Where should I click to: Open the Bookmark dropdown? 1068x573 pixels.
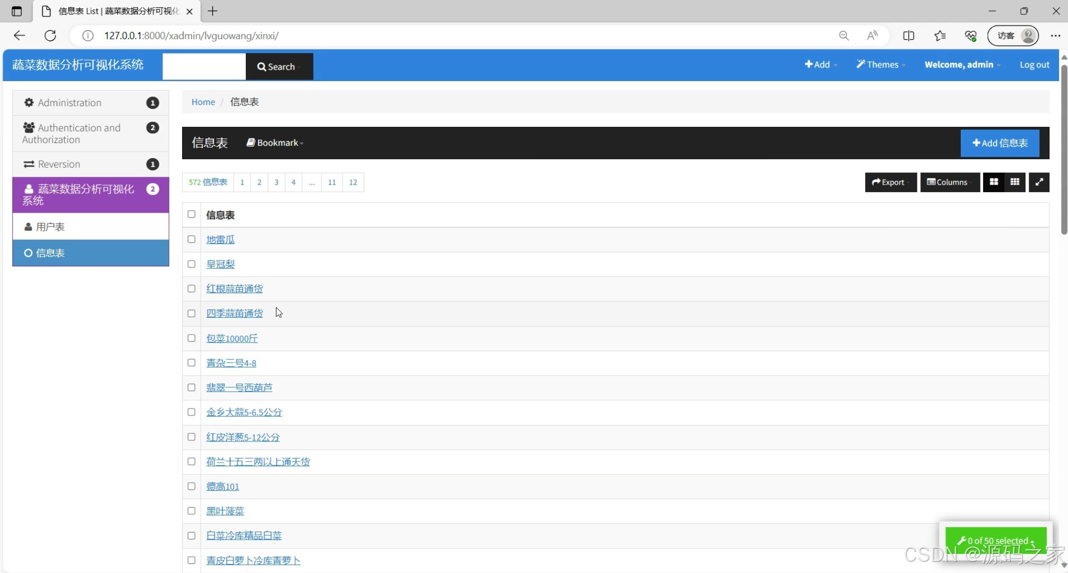275,143
